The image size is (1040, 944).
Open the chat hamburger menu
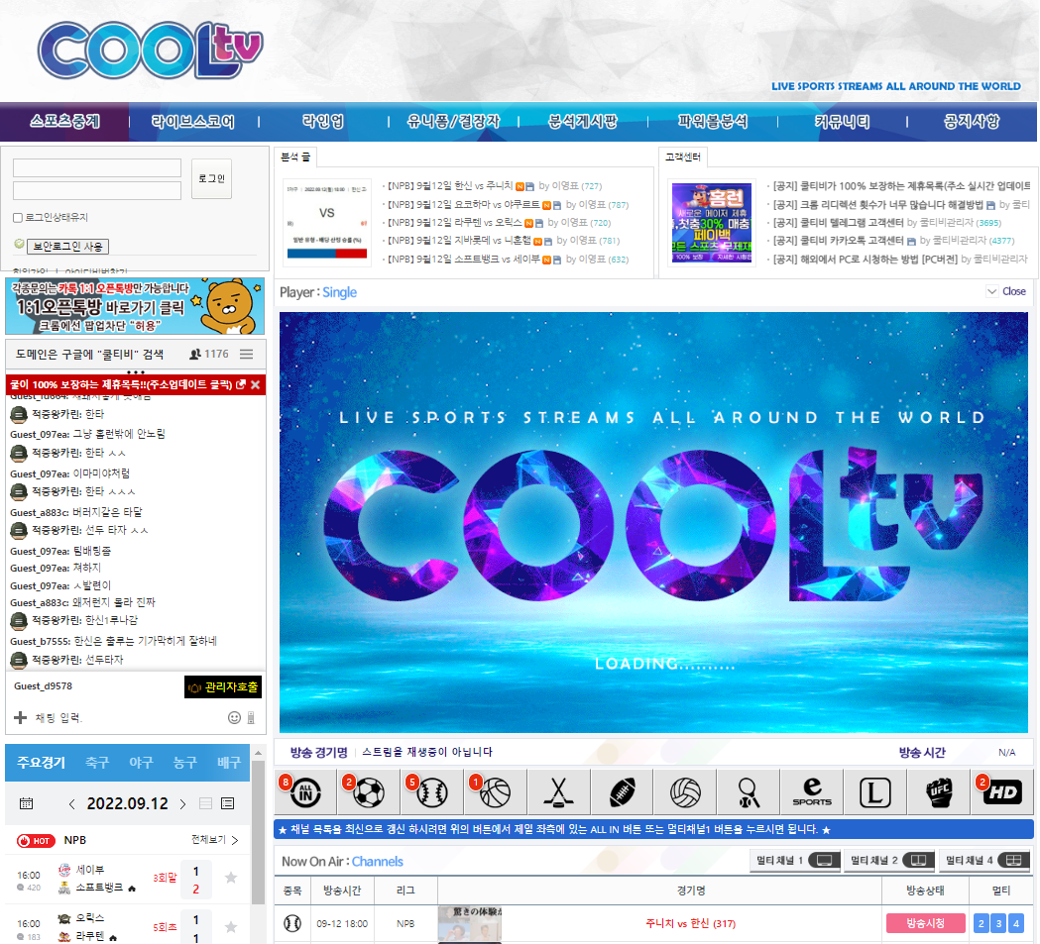coord(246,354)
